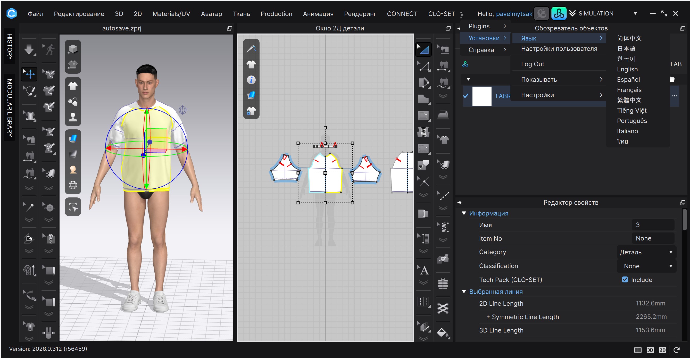Open the Аватар menu
Image resolution: width=690 pixels, height=358 pixels.
pos(211,14)
